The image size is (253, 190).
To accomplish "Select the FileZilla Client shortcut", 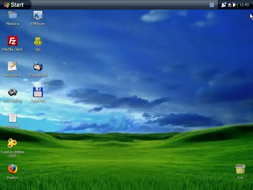I will coord(13,41).
